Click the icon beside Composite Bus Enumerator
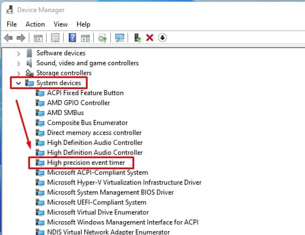Viewport: 305px width, 235px height. pos(40,123)
